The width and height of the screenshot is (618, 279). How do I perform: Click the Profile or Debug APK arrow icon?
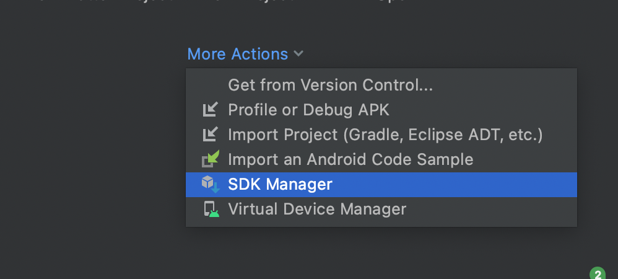point(211,109)
